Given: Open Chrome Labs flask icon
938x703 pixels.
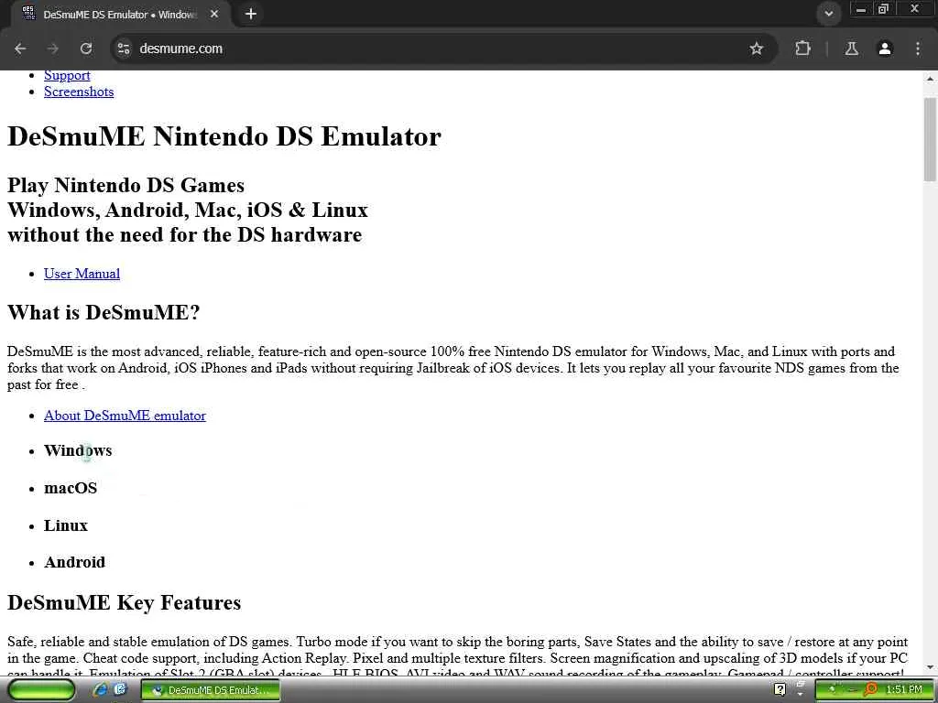Looking at the screenshot, I should 851,49.
